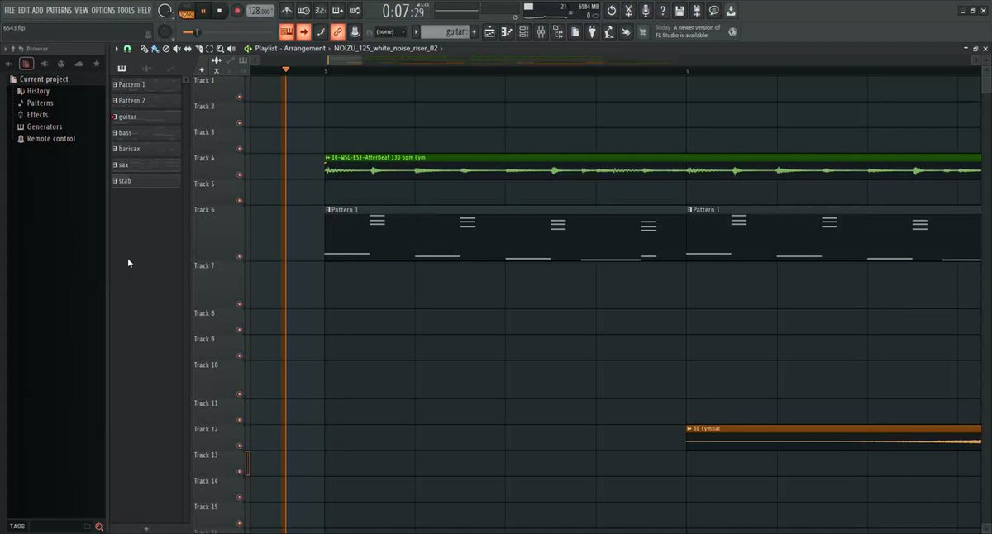Click the scissors audio editor icon

(x=629, y=11)
